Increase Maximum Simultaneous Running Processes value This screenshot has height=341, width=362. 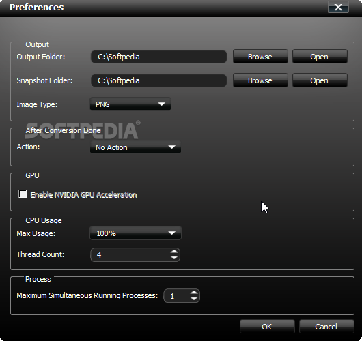tap(194, 293)
